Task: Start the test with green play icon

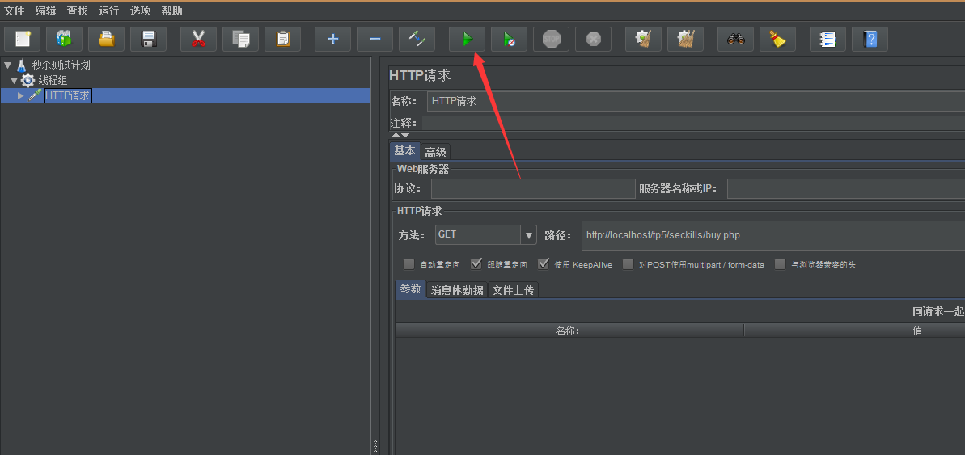Action: pos(467,40)
